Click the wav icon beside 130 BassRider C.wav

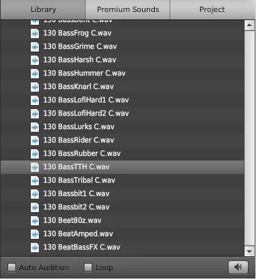click(x=35, y=141)
